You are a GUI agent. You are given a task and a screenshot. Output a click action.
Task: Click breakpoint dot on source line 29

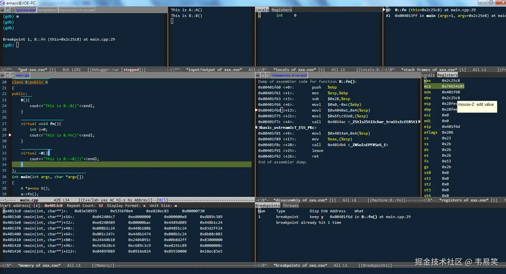10,135
